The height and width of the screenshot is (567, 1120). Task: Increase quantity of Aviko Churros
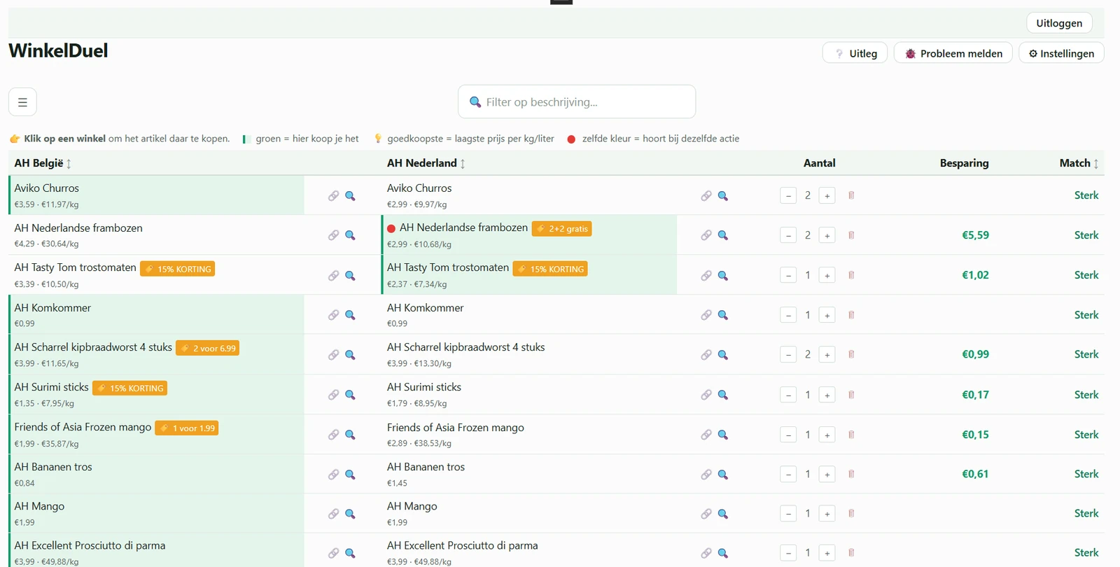click(827, 196)
